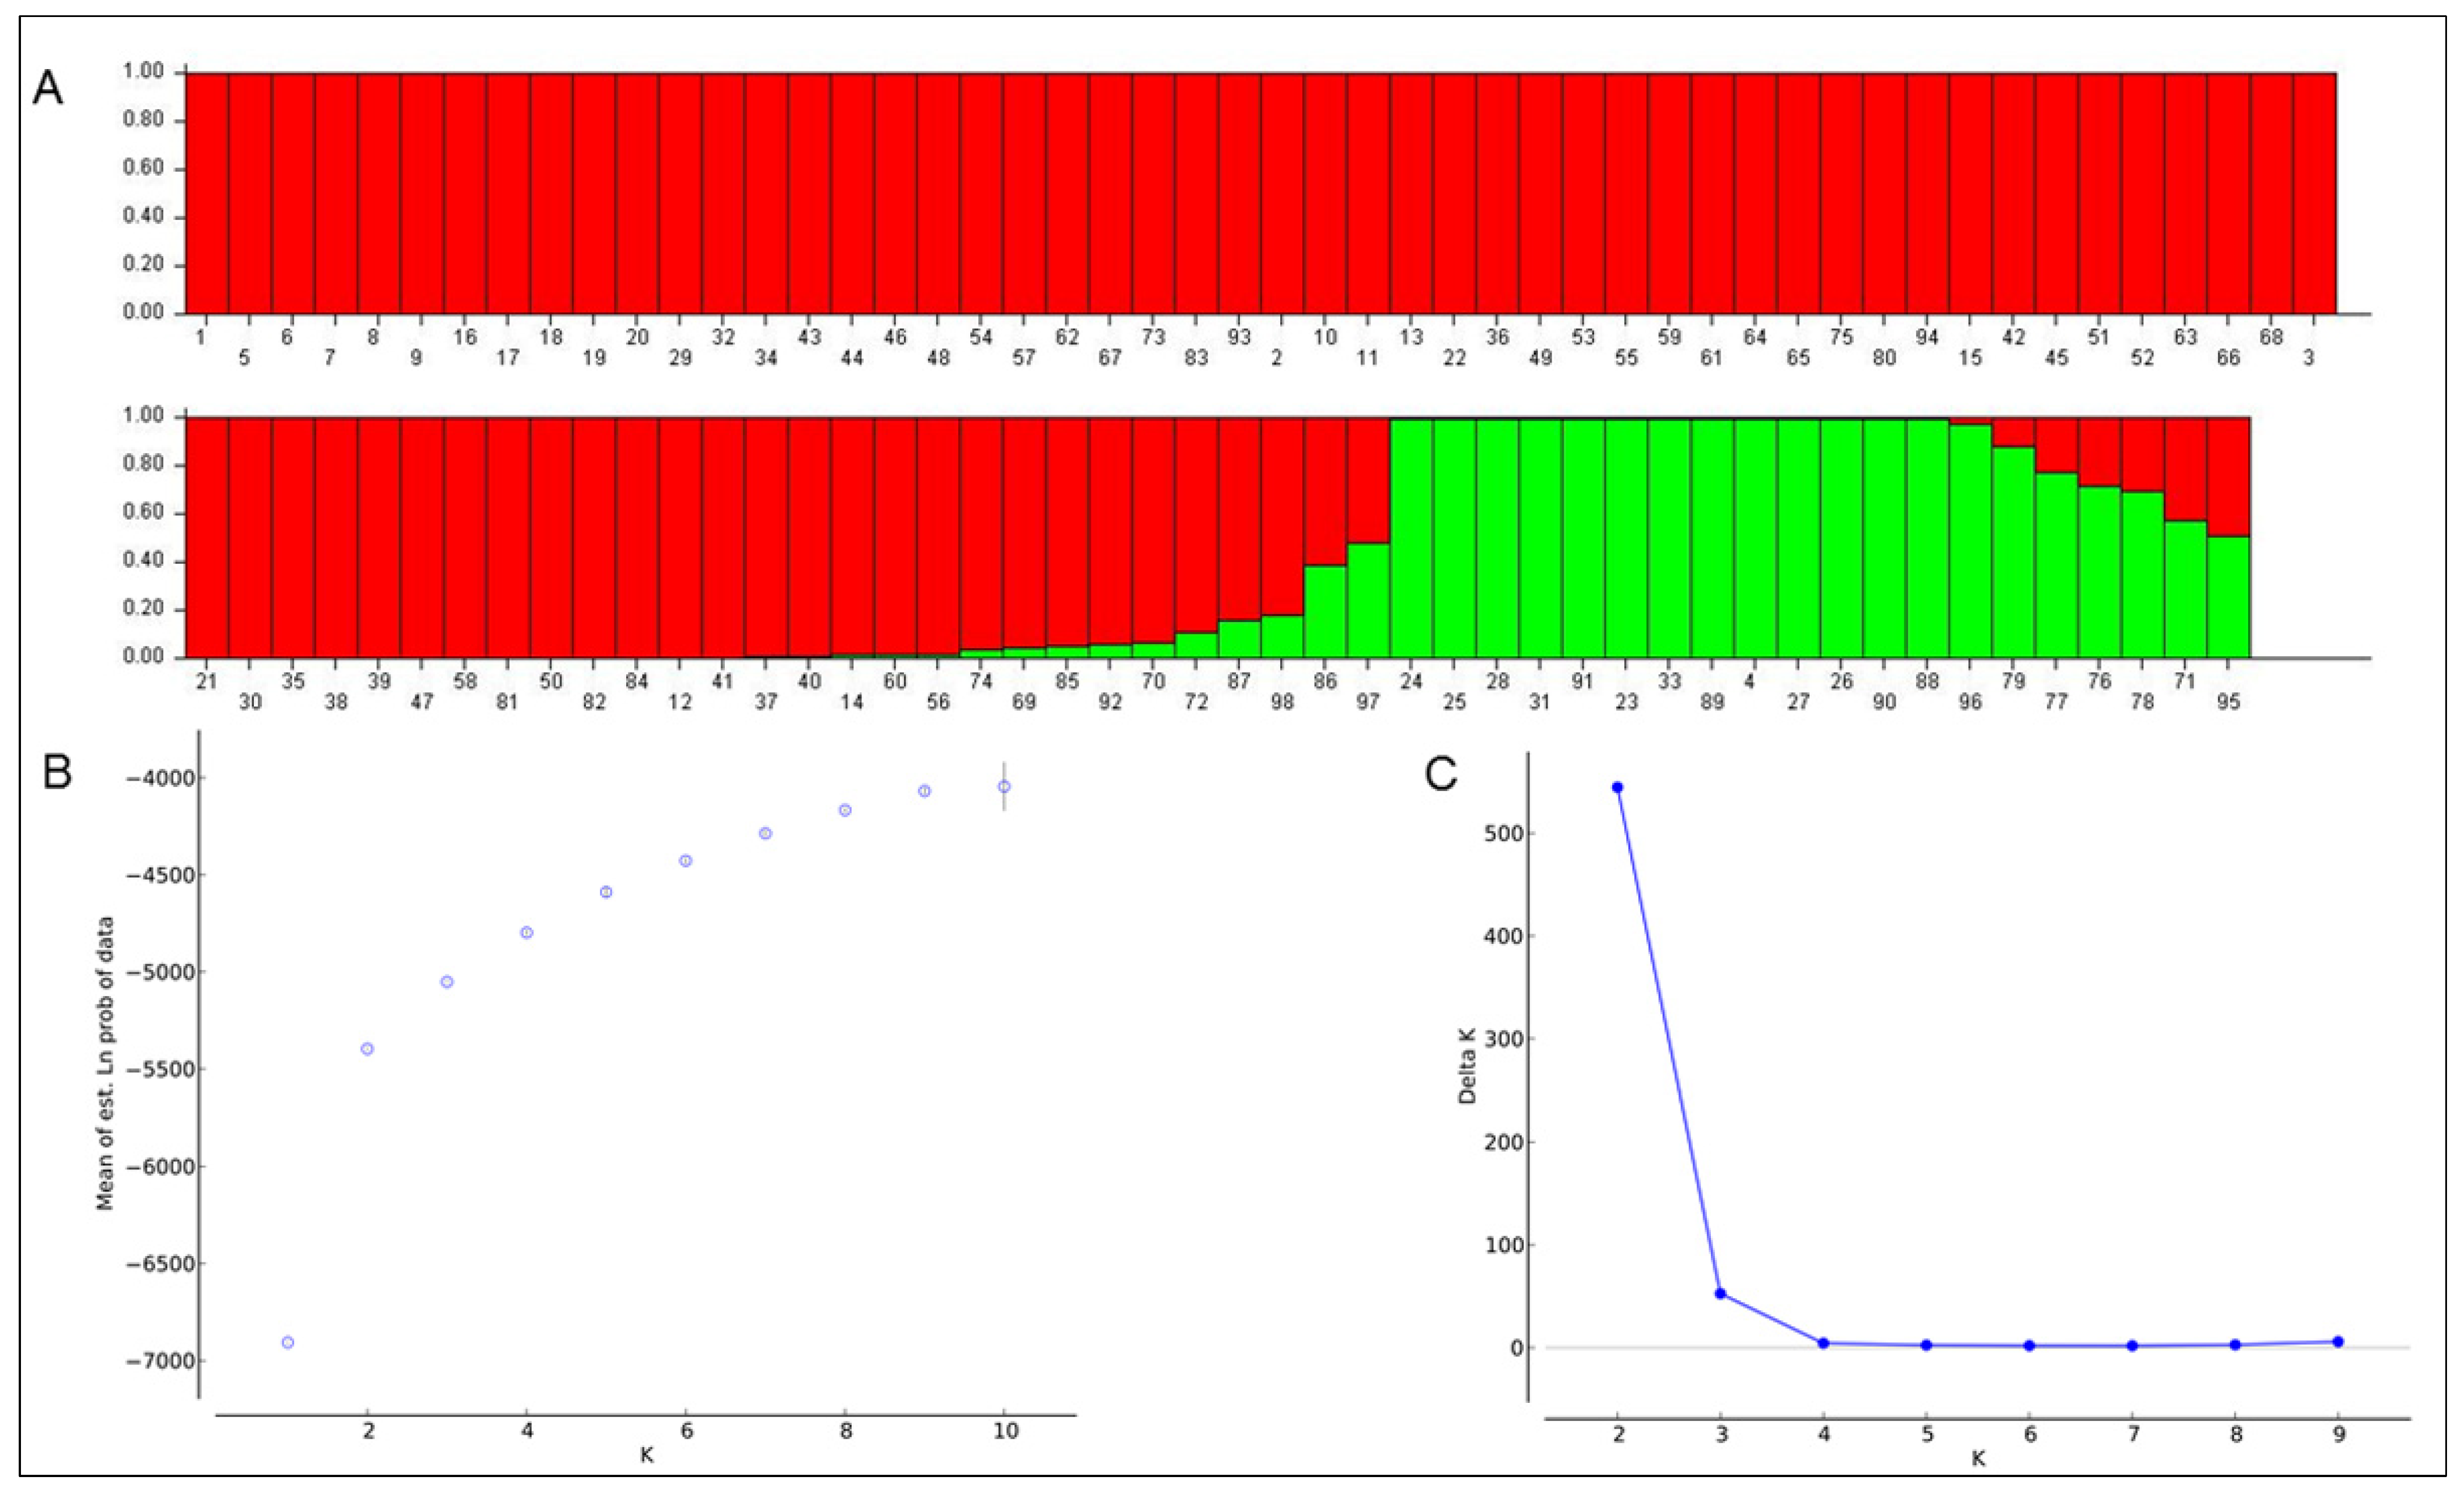Click the K=1 data point in panel B
Screen dimensions: 2464x1502
point(288,1342)
